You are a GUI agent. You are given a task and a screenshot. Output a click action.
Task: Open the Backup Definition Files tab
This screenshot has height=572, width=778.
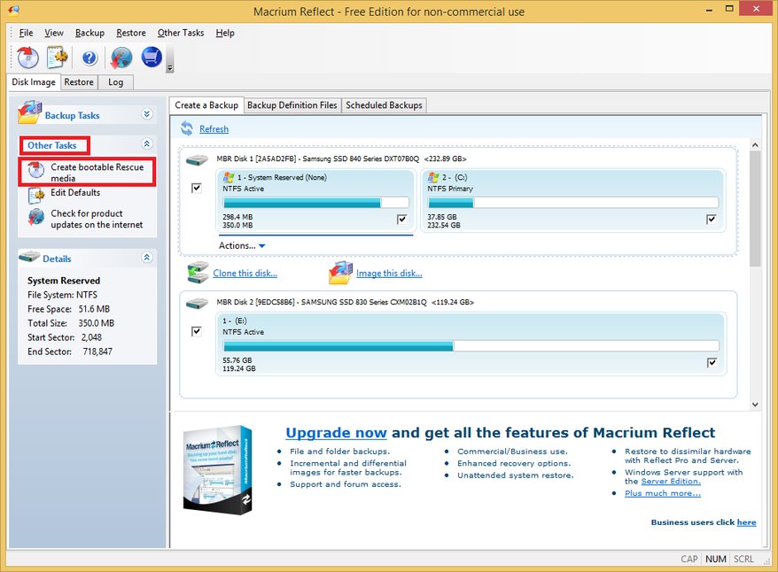click(292, 105)
